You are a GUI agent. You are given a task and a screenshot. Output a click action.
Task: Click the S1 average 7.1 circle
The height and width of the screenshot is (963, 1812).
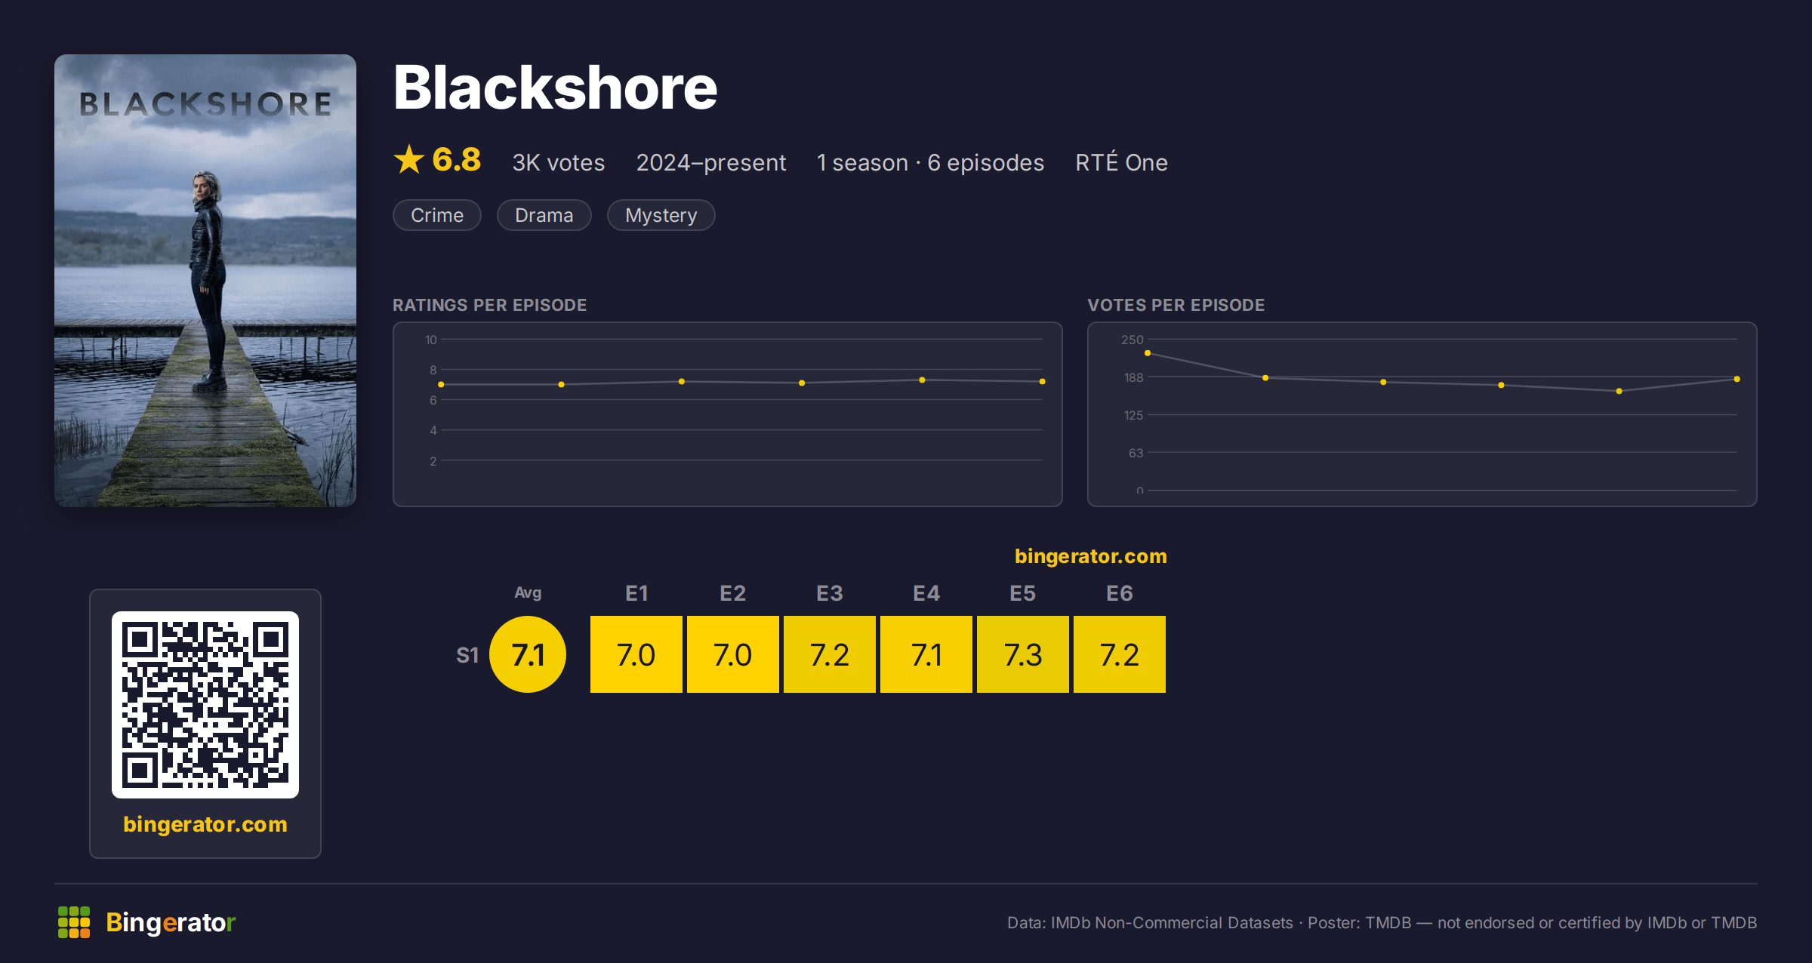[x=528, y=654]
